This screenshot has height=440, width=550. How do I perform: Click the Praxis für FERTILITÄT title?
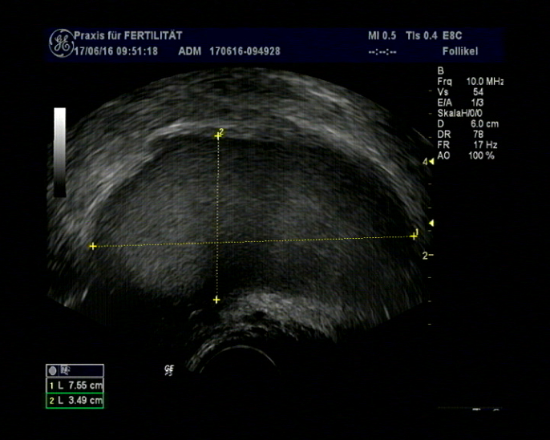128,36
